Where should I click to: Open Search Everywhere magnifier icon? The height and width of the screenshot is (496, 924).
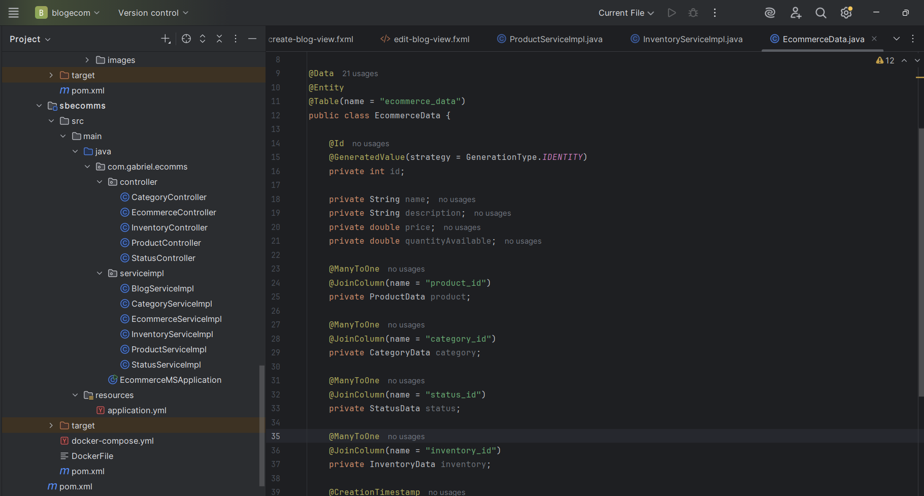pos(820,13)
